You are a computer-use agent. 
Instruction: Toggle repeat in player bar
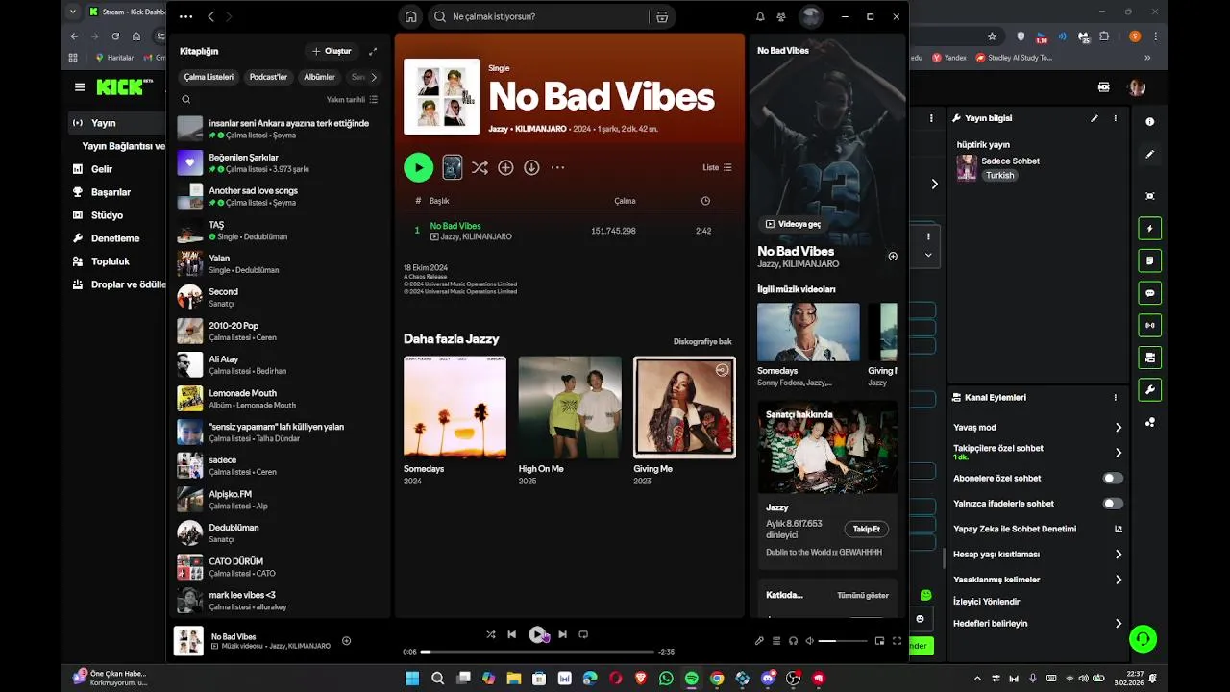click(x=583, y=634)
